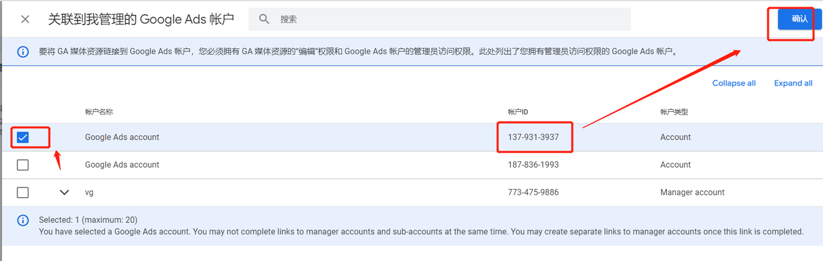Expand the vg manager account row

coord(64,192)
